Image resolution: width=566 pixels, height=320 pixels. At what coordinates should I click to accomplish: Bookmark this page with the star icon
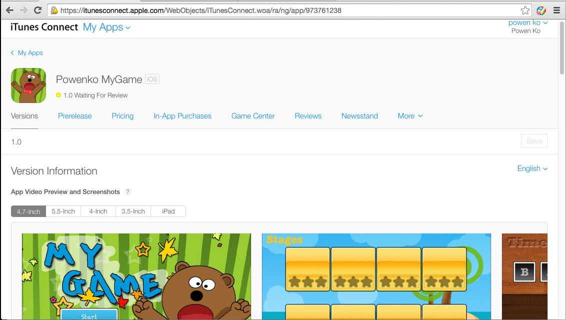525,10
